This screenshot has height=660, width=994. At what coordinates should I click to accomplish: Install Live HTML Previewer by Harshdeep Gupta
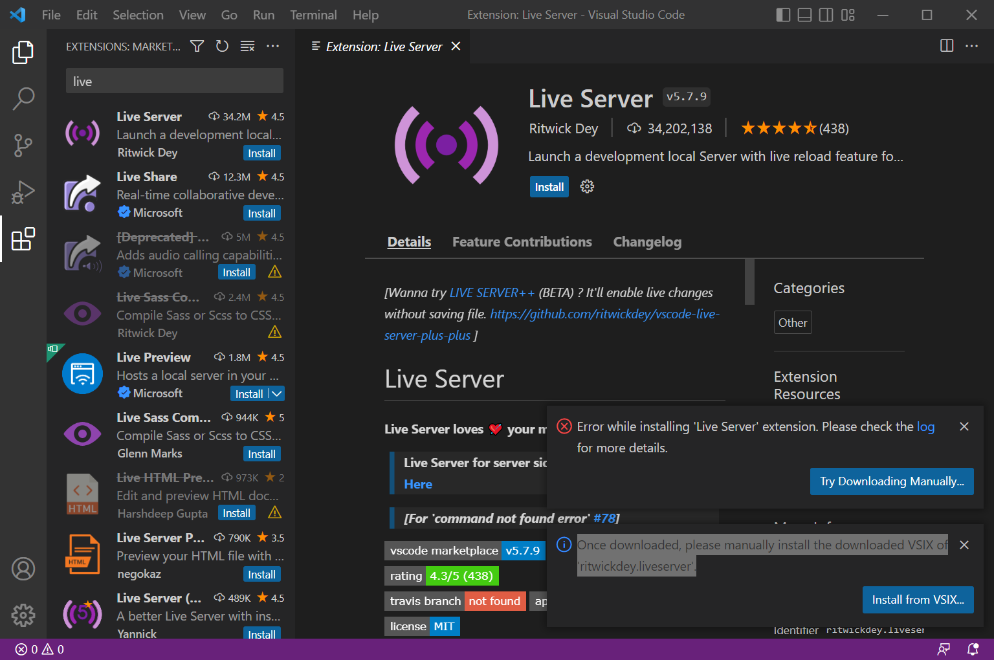click(236, 513)
